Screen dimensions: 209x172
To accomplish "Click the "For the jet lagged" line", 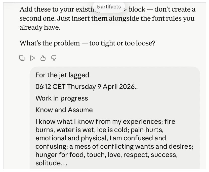I will point(62,75).
